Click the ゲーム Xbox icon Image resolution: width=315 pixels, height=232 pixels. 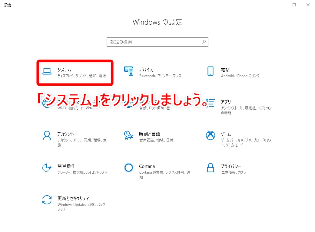click(210, 135)
